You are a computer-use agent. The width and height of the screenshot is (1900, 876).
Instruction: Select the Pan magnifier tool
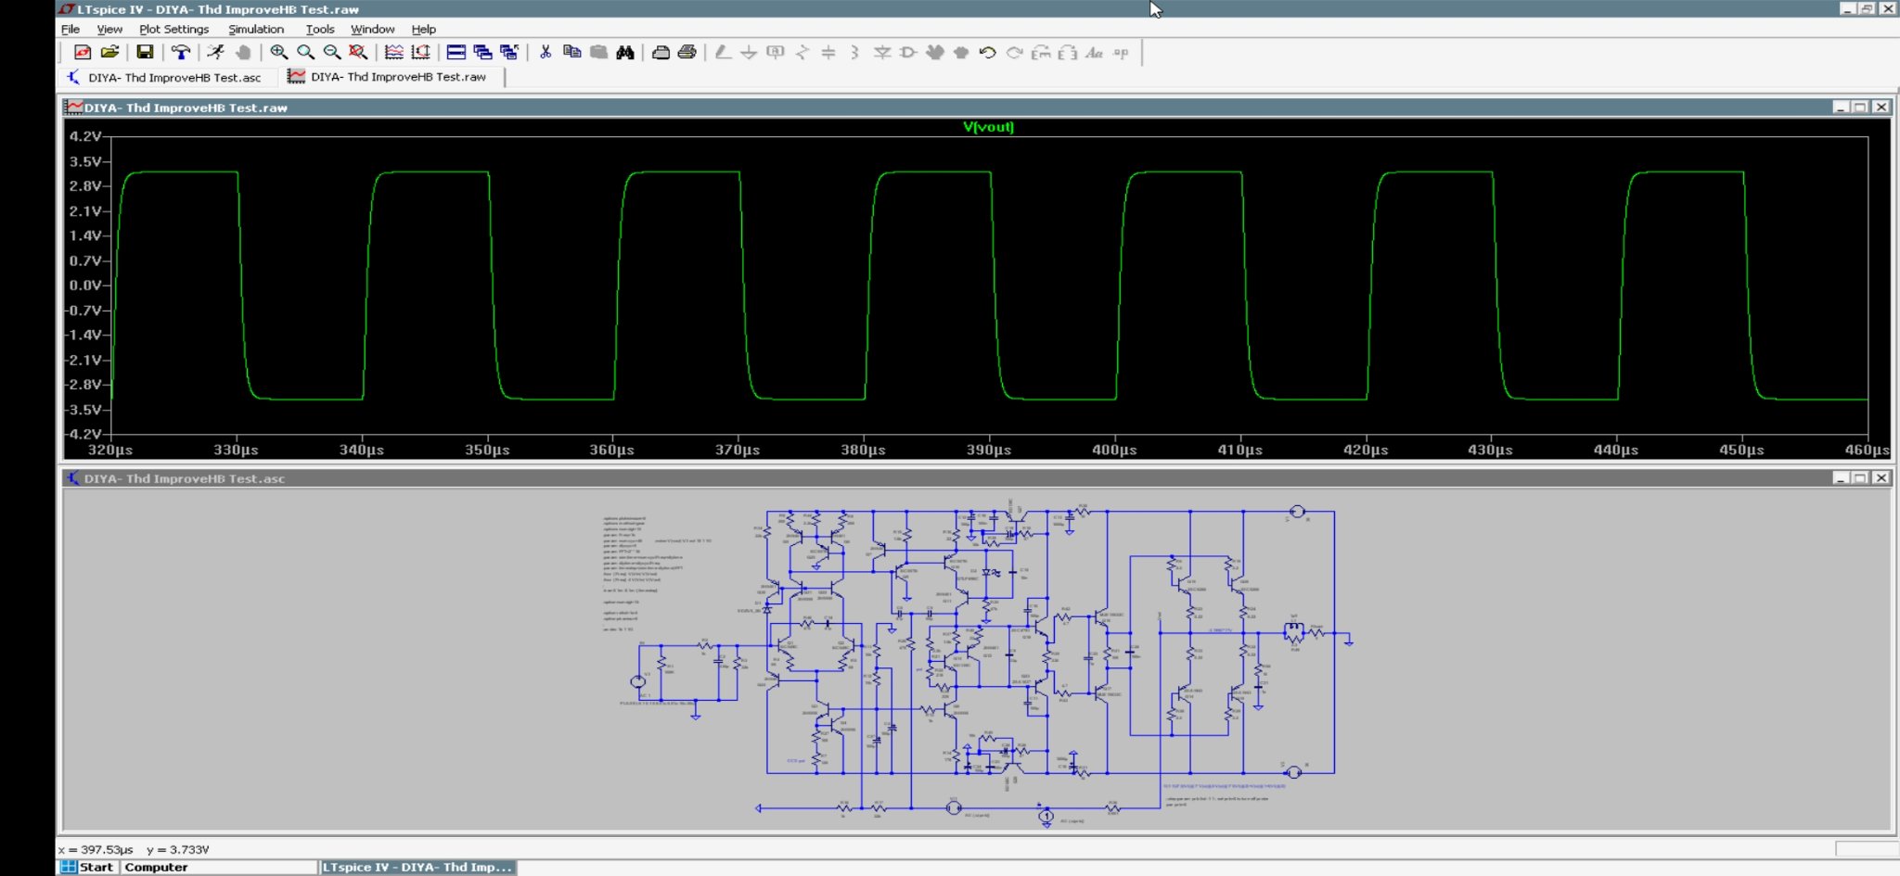click(x=305, y=53)
